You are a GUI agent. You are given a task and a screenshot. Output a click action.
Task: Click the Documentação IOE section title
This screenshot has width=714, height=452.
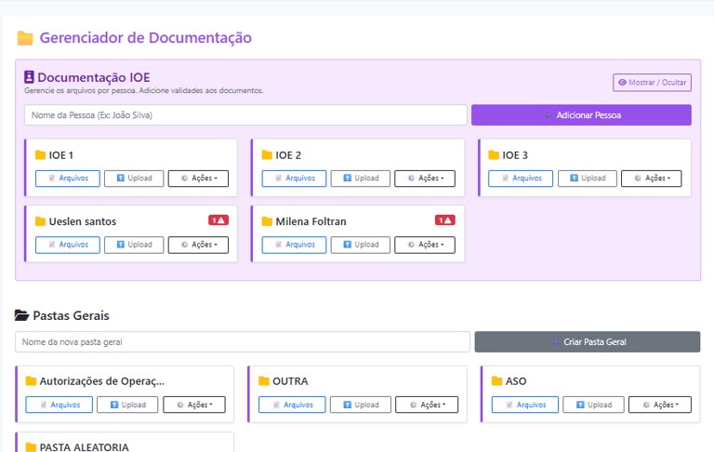(94, 77)
